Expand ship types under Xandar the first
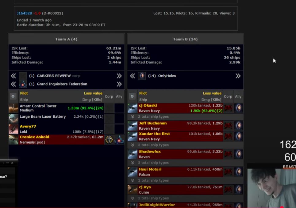Screen dimensions: 296x208 [133, 145]
